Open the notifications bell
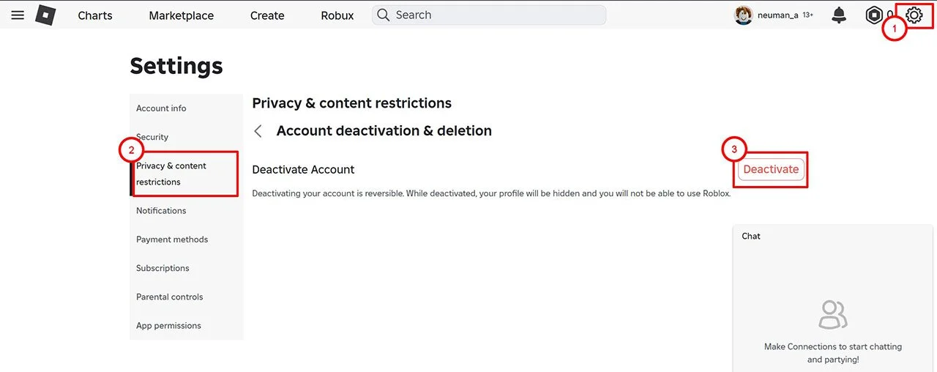This screenshot has height=372, width=937. [x=839, y=15]
